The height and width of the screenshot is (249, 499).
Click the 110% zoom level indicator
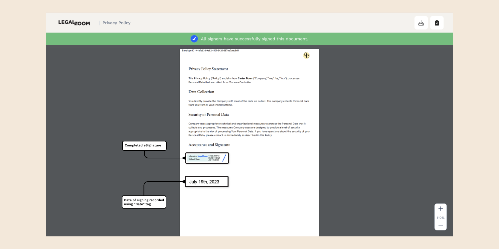point(440,217)
